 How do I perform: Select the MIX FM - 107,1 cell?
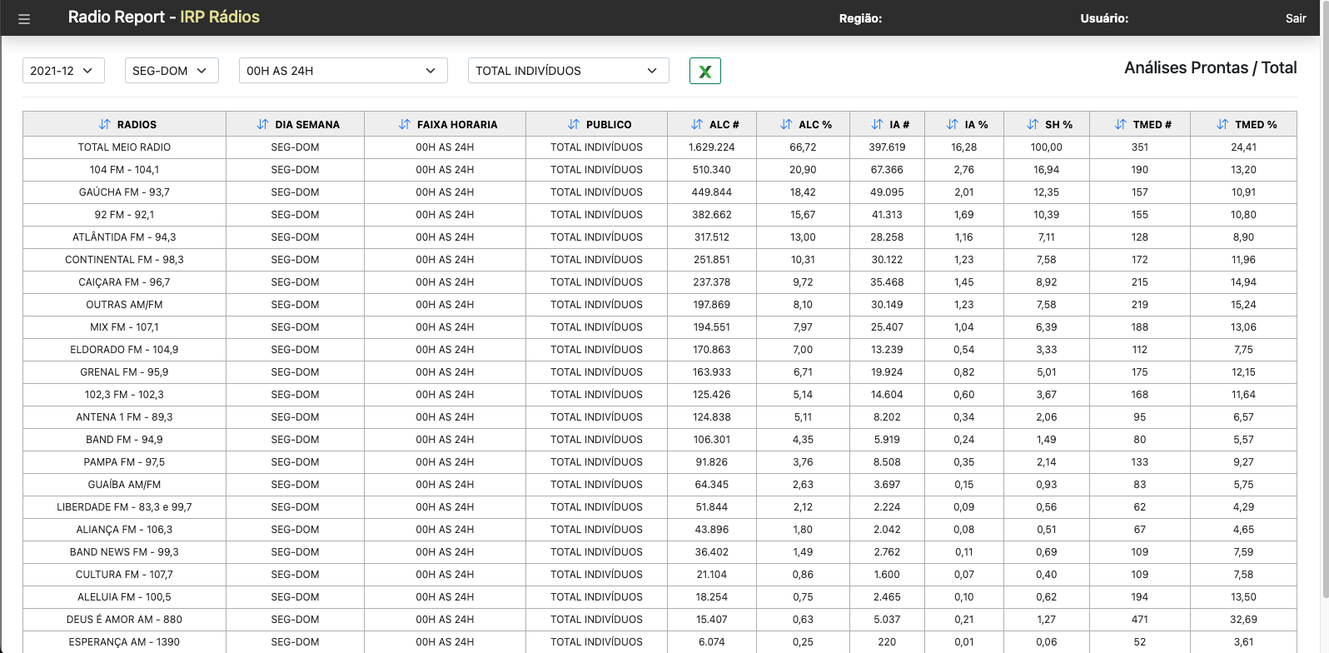[x=124, y=327]
